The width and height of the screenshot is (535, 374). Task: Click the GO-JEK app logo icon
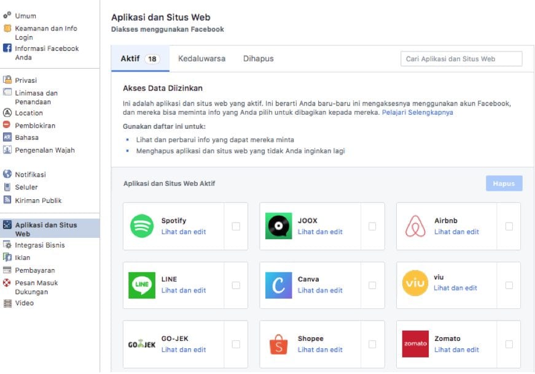point(142,345)
